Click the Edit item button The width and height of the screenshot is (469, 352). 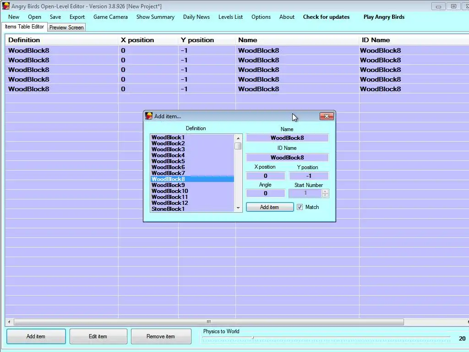click(x=98, y=336)
